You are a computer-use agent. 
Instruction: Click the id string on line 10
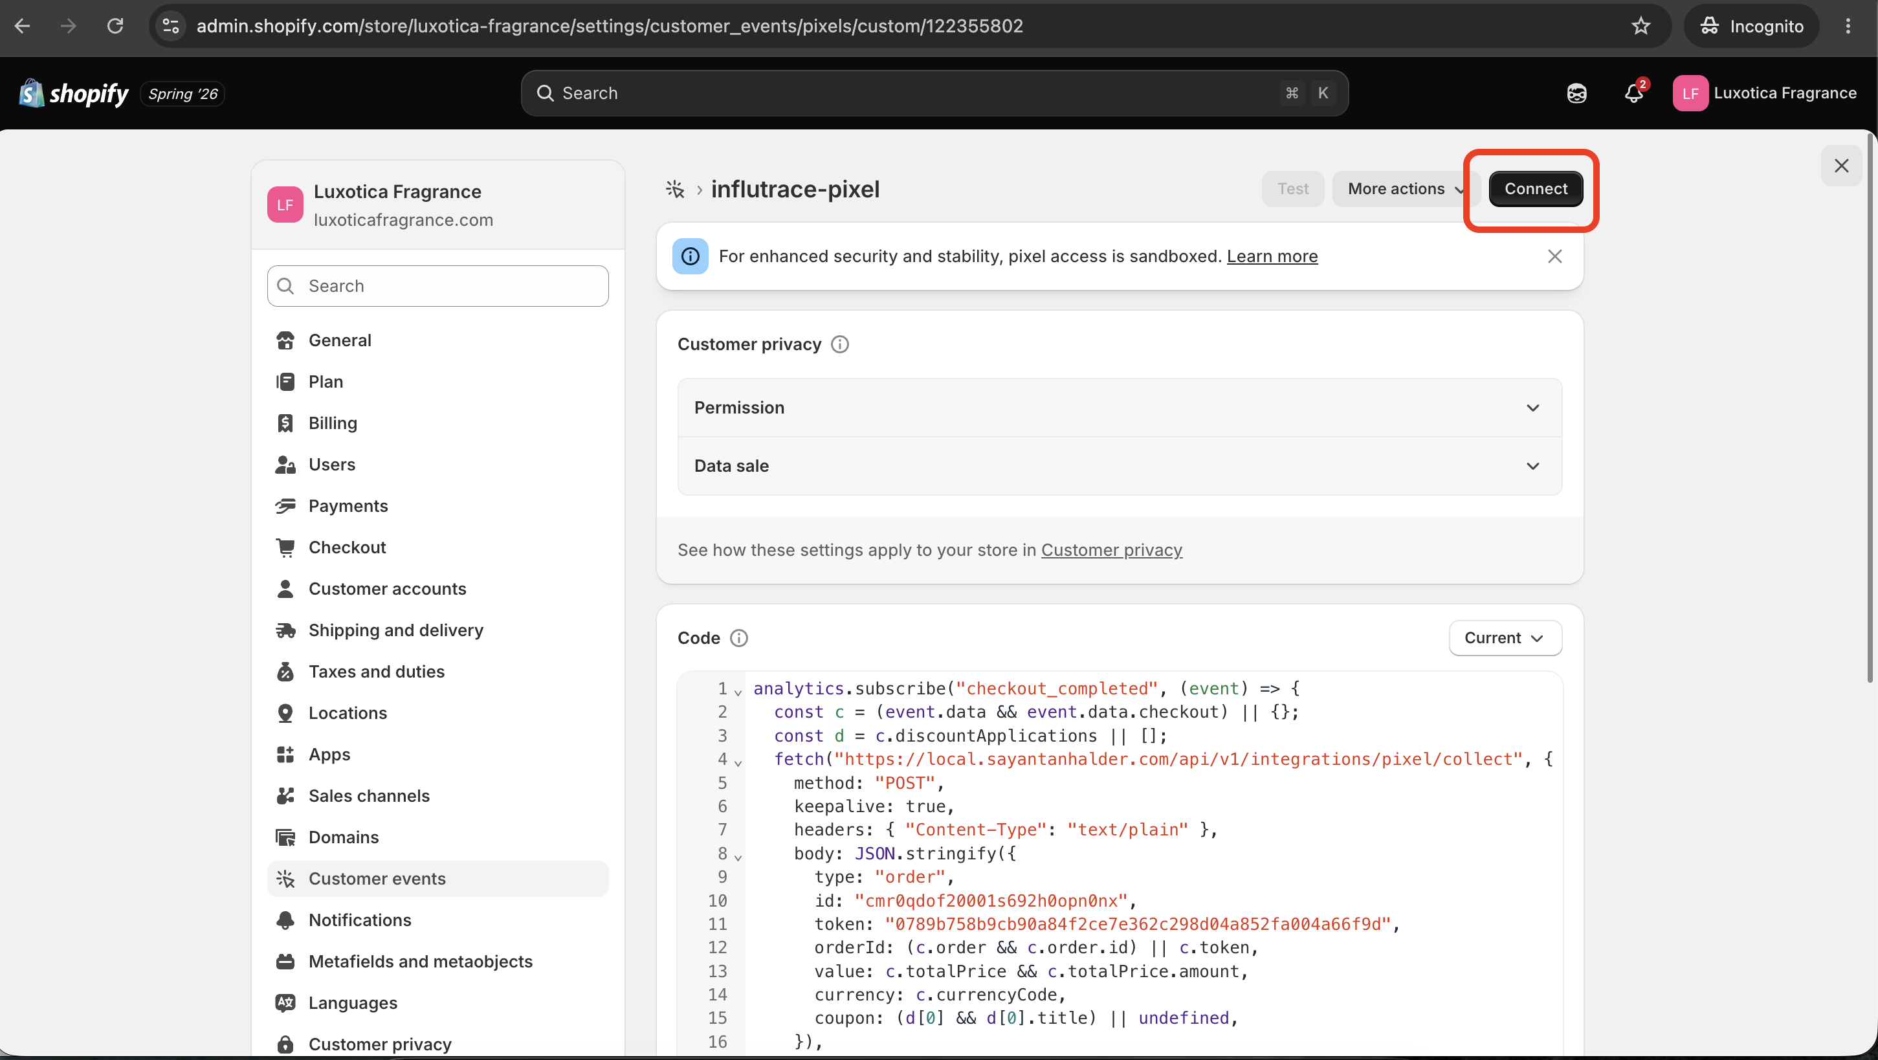pyautogui.click(x=991, y=900)
